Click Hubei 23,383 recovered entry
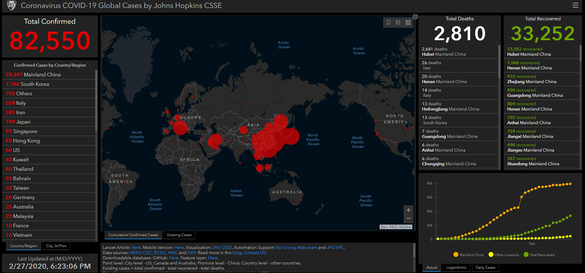Screen dimensions: 585x273 tap(542, 52)
